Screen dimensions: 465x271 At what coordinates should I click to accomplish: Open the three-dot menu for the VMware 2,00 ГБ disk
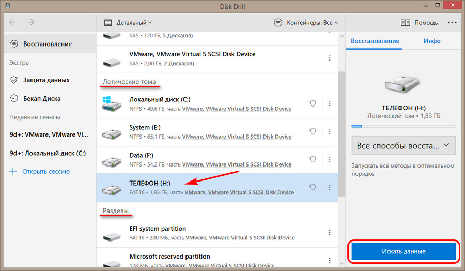coord(330,58)
